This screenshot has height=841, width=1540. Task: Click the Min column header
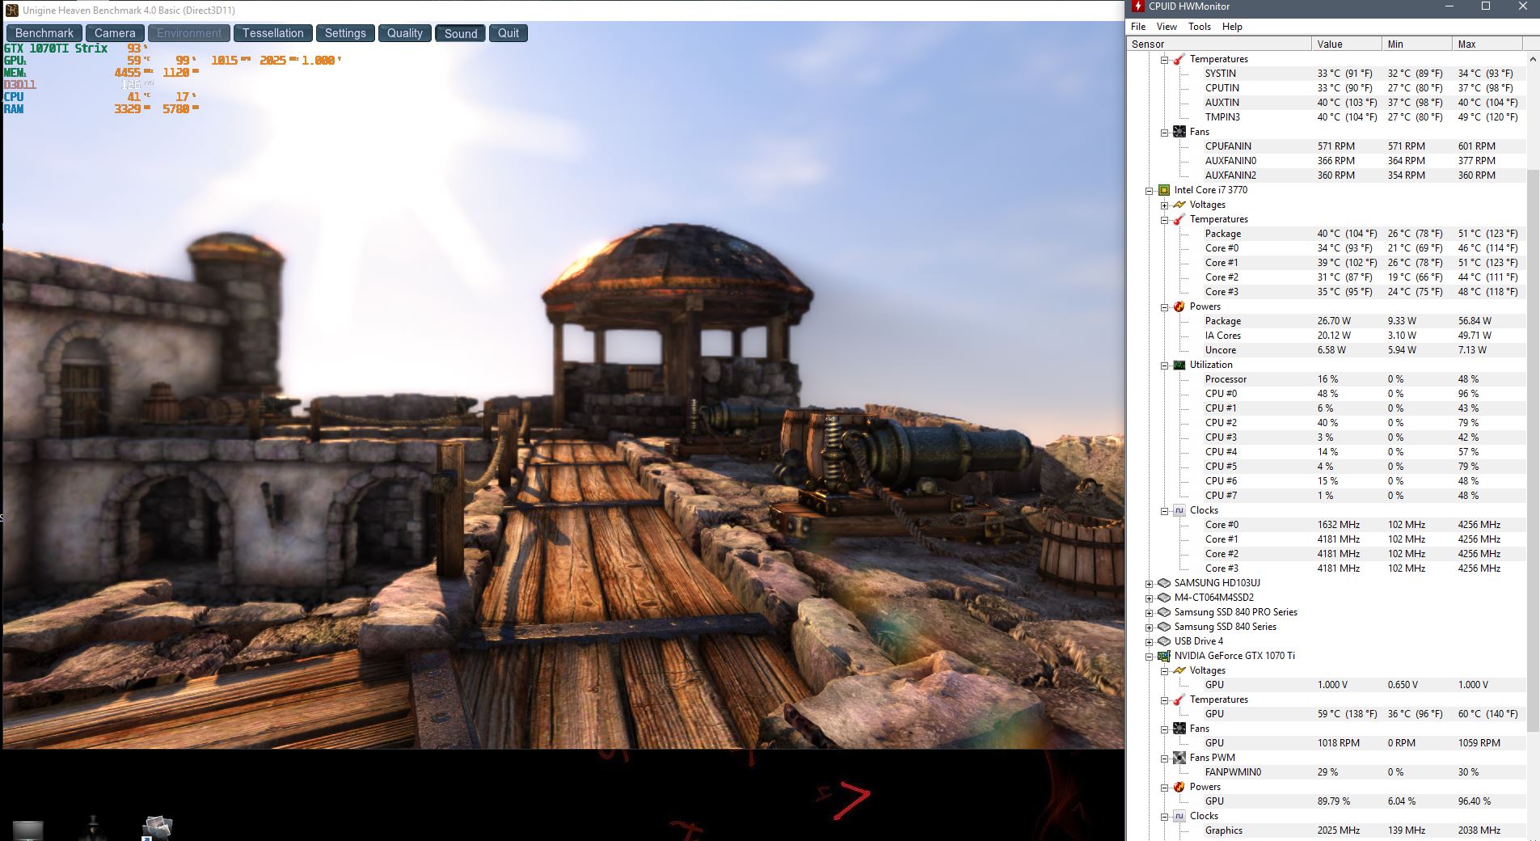click(1416, 44)
